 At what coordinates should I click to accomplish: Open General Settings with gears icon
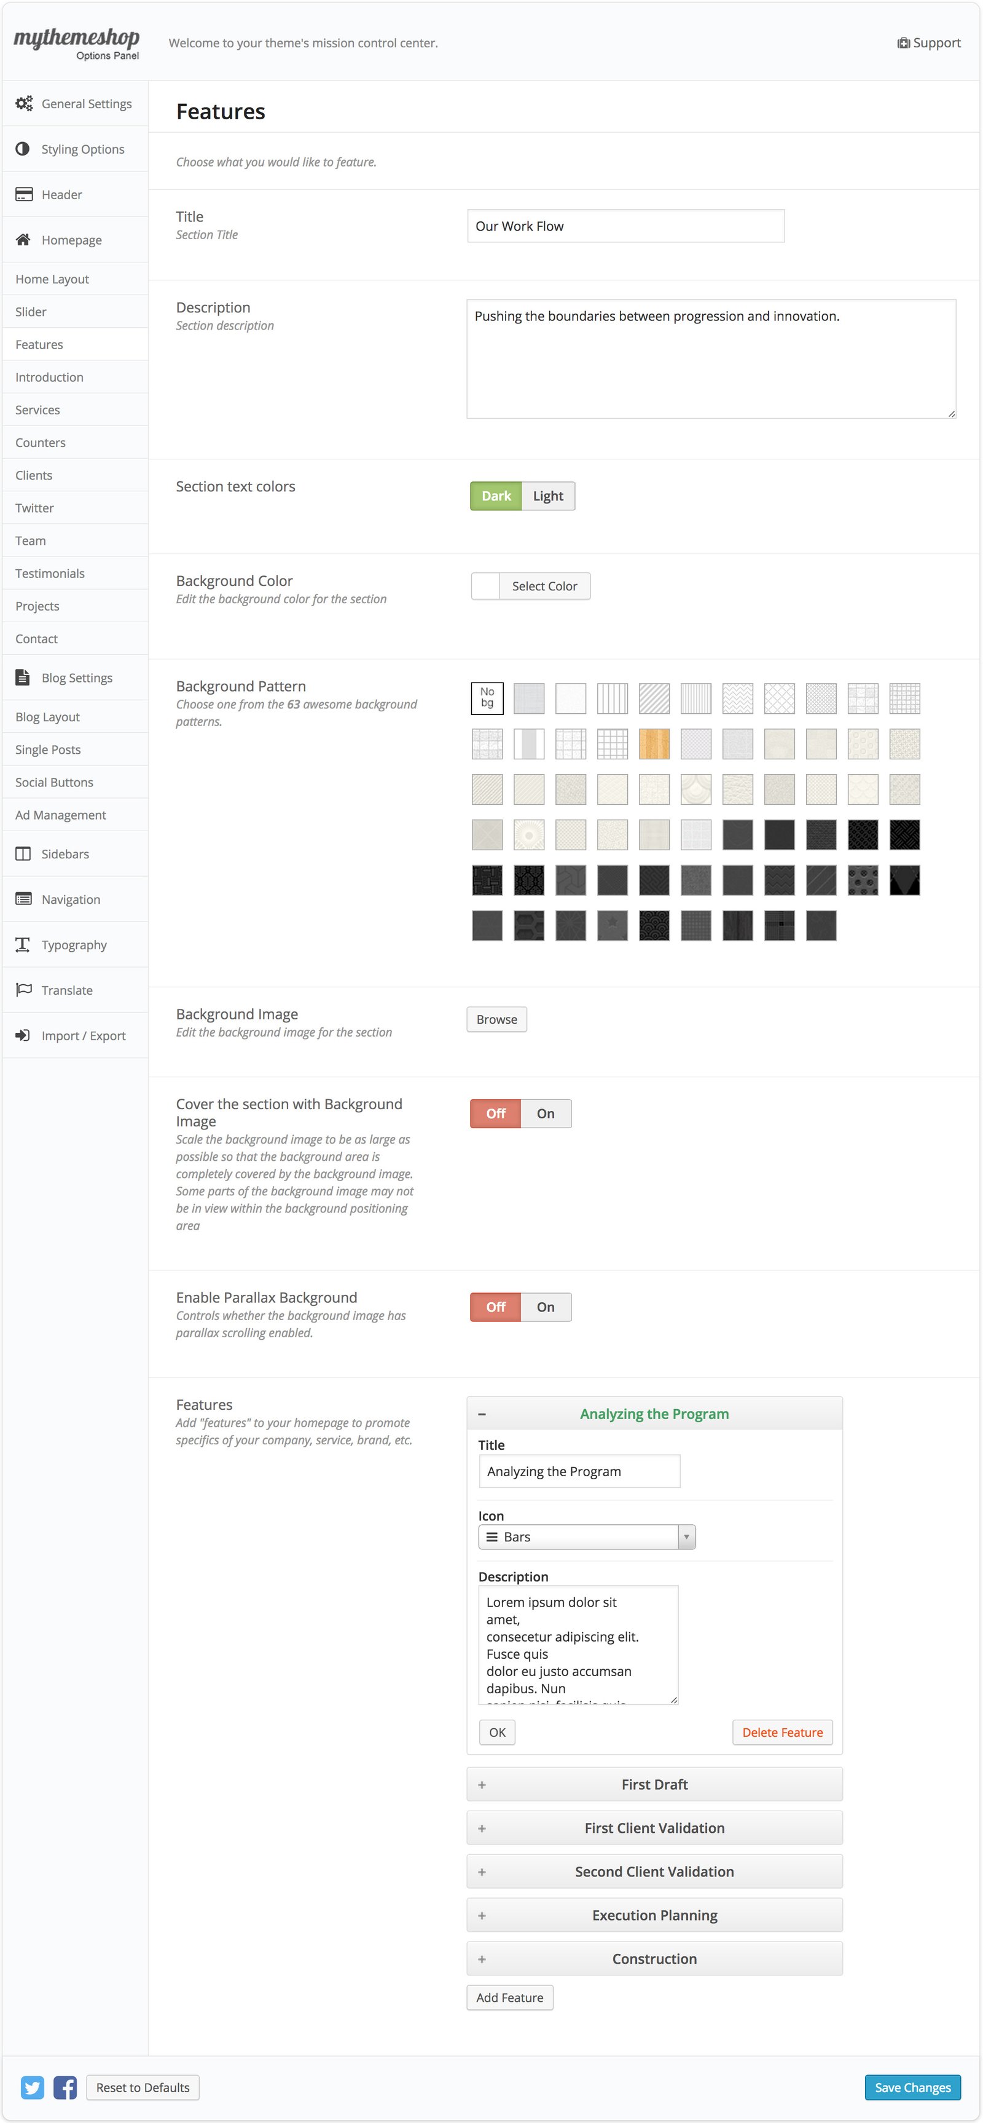pyautogui.click(x=24, y=103)
